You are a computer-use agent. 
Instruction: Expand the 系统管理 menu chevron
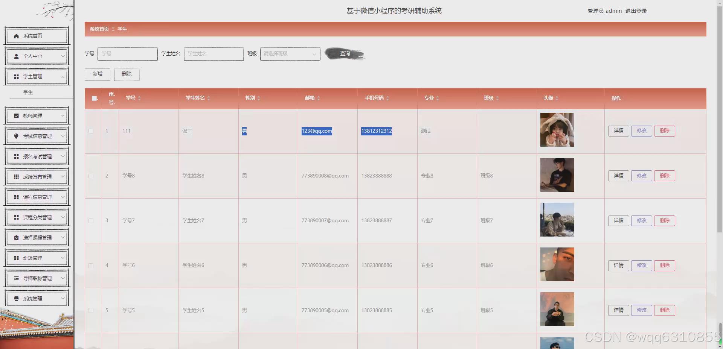click(x=63, y=299)
